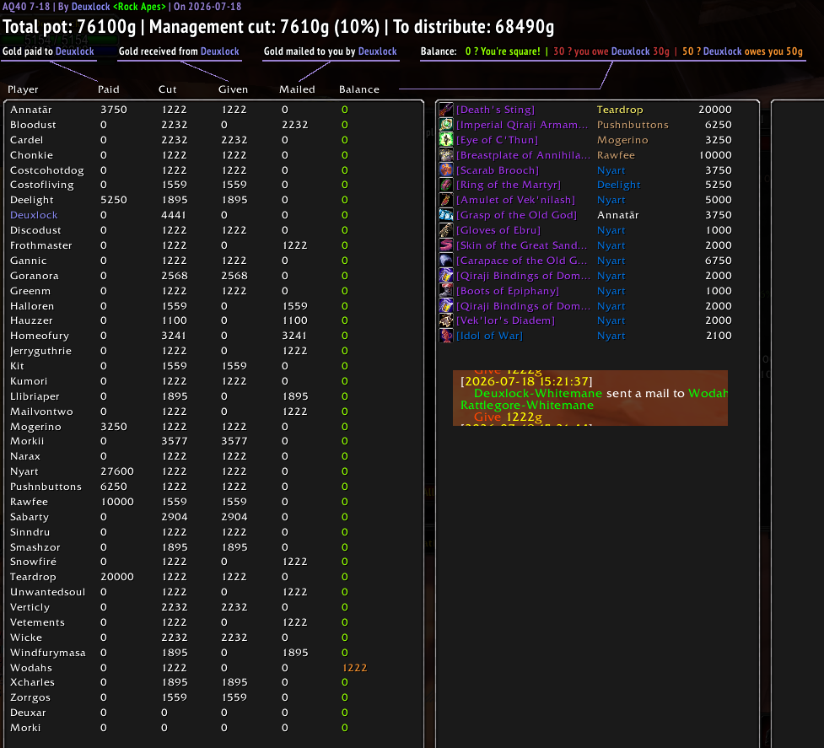This screenshot has width=824, height=748.
Task: Click the Rattlegore-Whitemane name in mail log
Action: coord(527,405)
